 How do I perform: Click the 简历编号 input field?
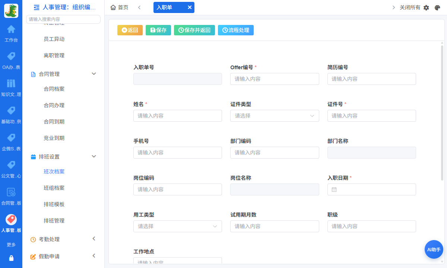372,79
